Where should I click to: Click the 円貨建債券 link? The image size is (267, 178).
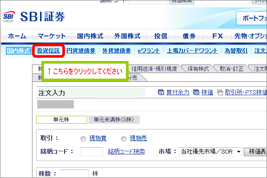click(81, 51)
